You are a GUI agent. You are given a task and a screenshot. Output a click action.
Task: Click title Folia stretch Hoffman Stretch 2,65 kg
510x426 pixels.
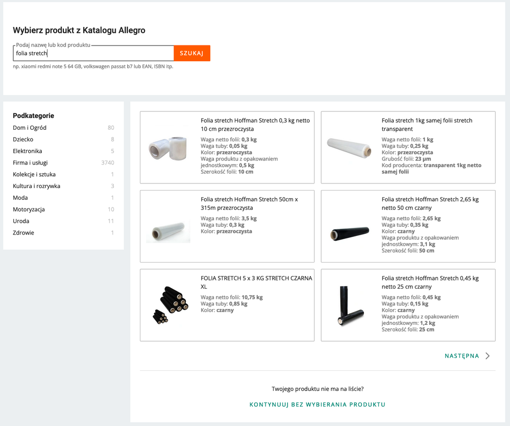pyautogui.click(x=430, y=203)
